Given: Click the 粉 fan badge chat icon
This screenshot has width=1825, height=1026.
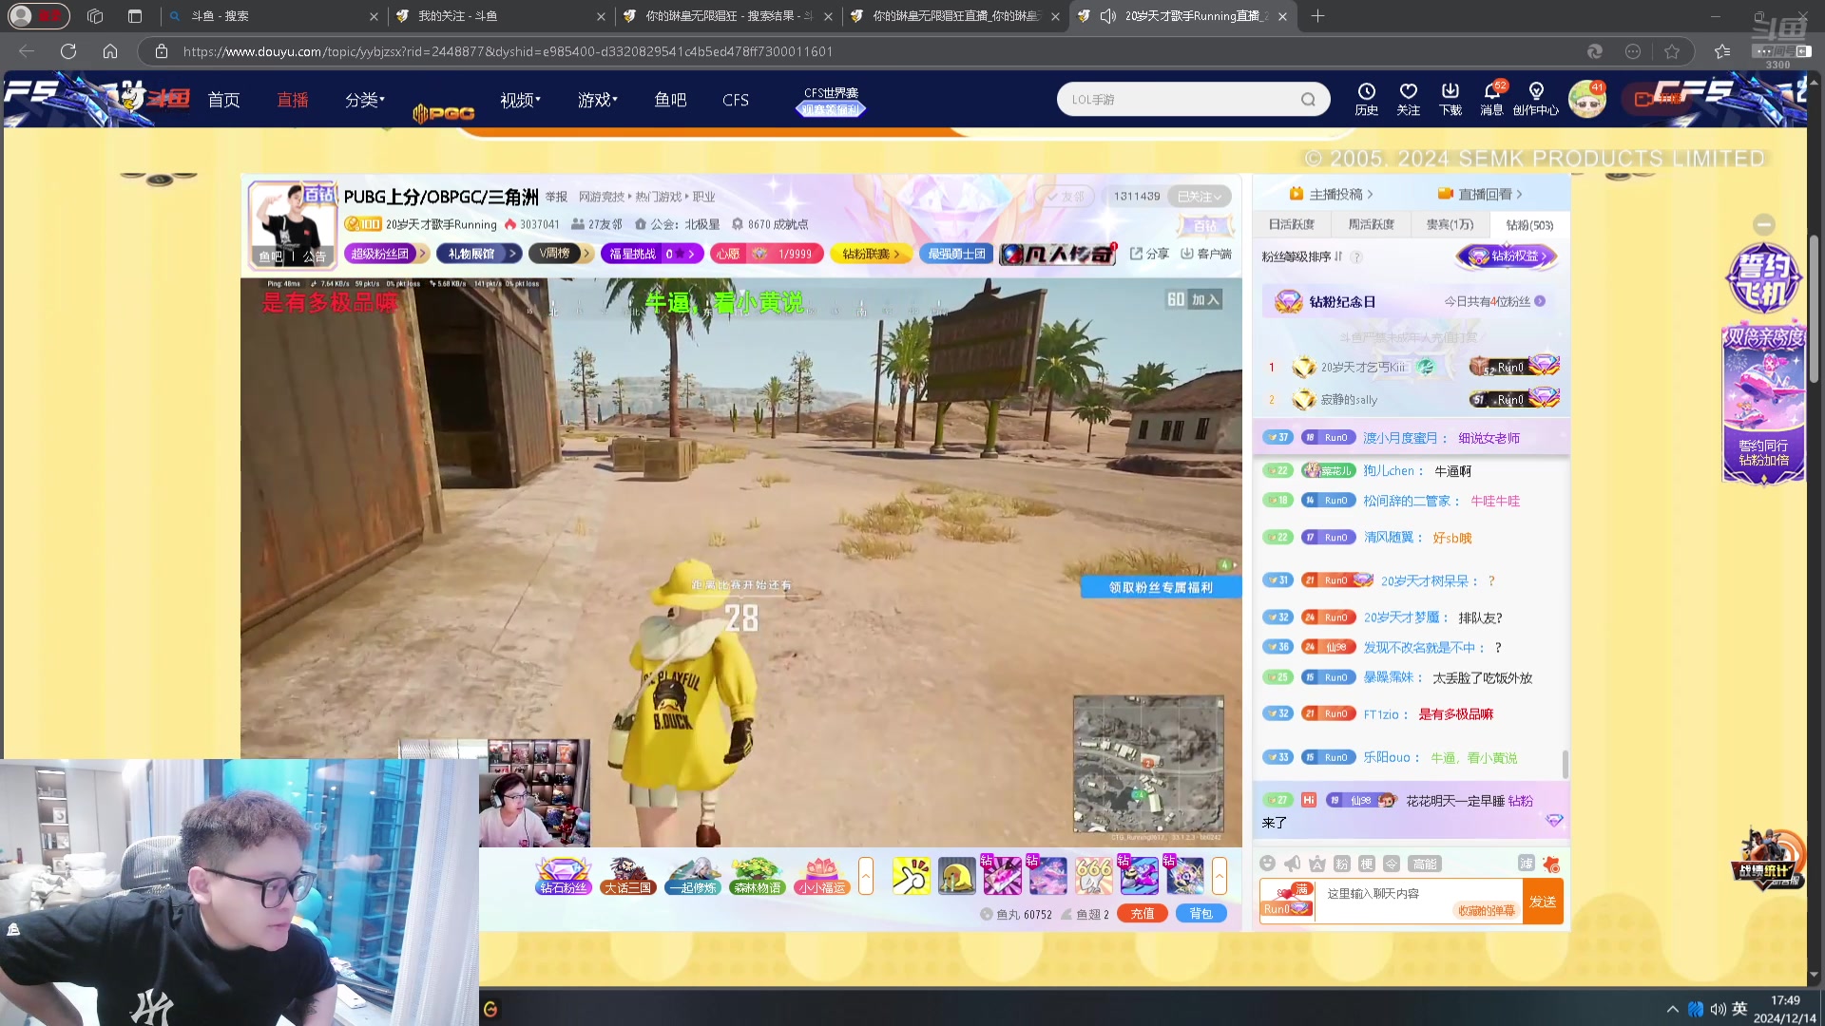Looking at the screenshot, I should point(1341,864).
